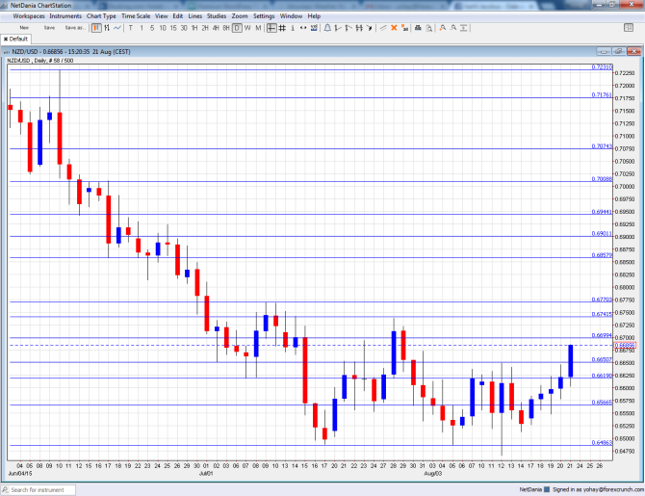The image size is (645, 496).
Task: Click the 0.71761 horizontal line label
Action: 602,94
